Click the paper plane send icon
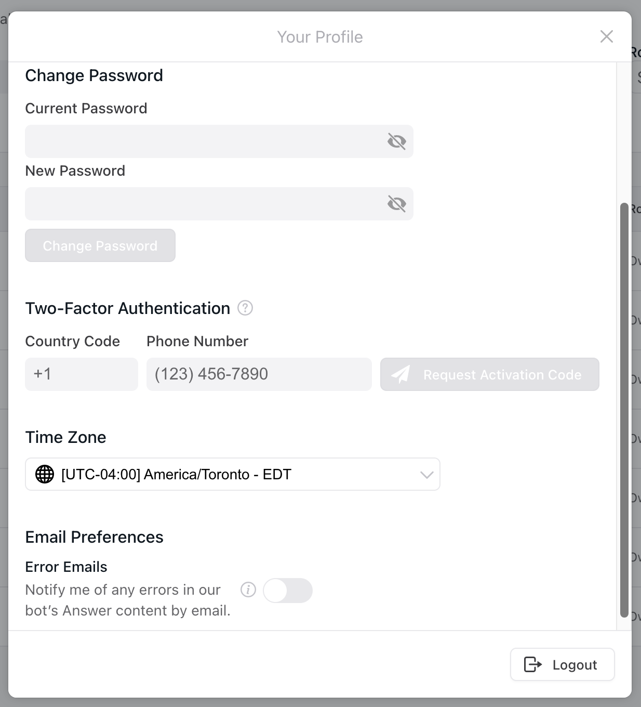Image resolution: width=641 pixels, height=707 pixels. [x=402, y=374]
